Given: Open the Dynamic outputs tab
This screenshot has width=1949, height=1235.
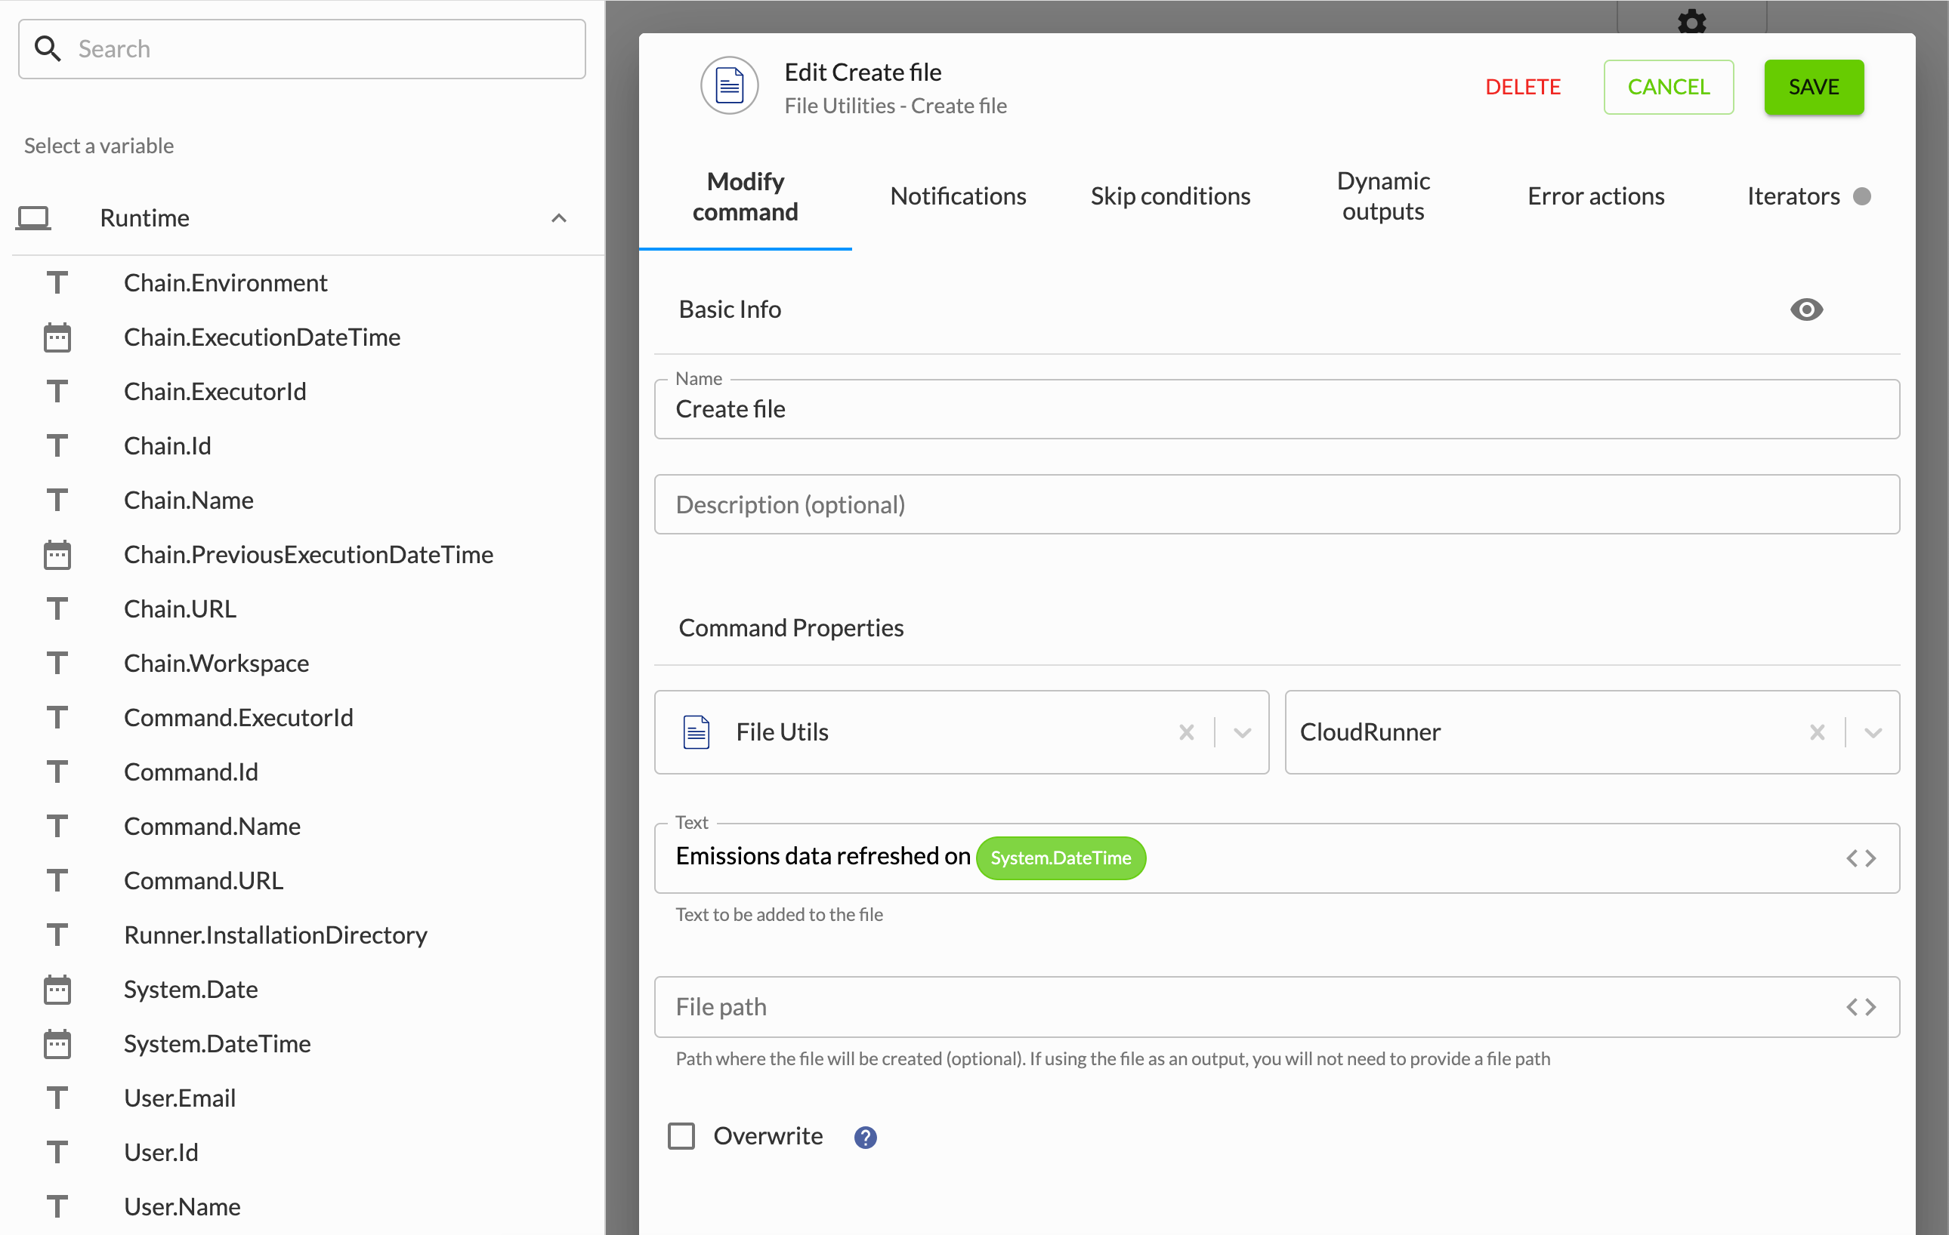Looking at the screenshot, I should (1383, 196).
